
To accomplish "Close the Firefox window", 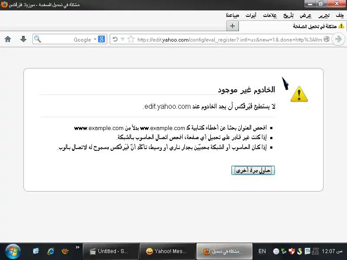I will coord(337,4).
